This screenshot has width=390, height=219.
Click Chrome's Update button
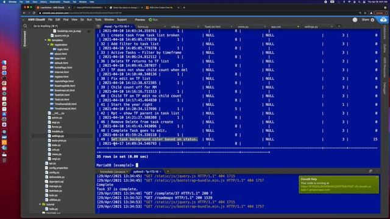point(380,13)
